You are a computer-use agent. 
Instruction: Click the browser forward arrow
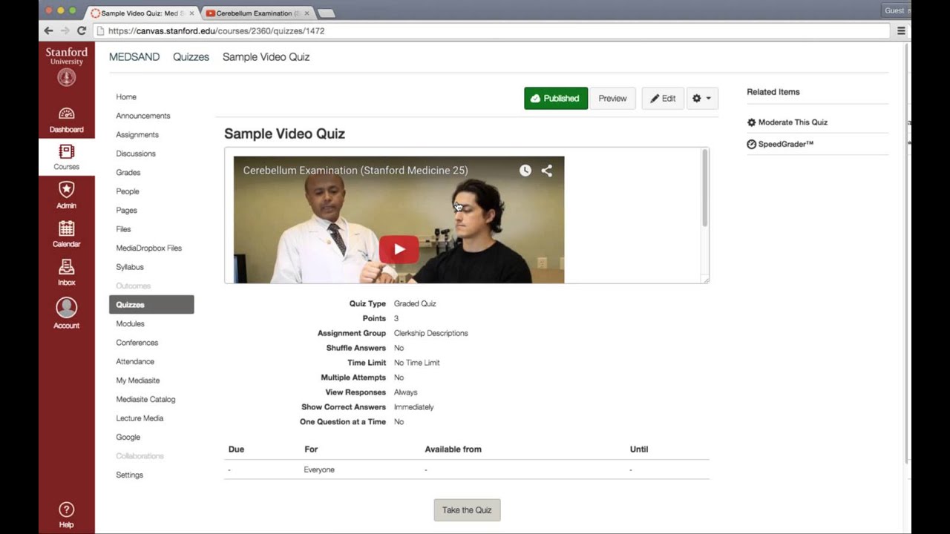point(65,31)
